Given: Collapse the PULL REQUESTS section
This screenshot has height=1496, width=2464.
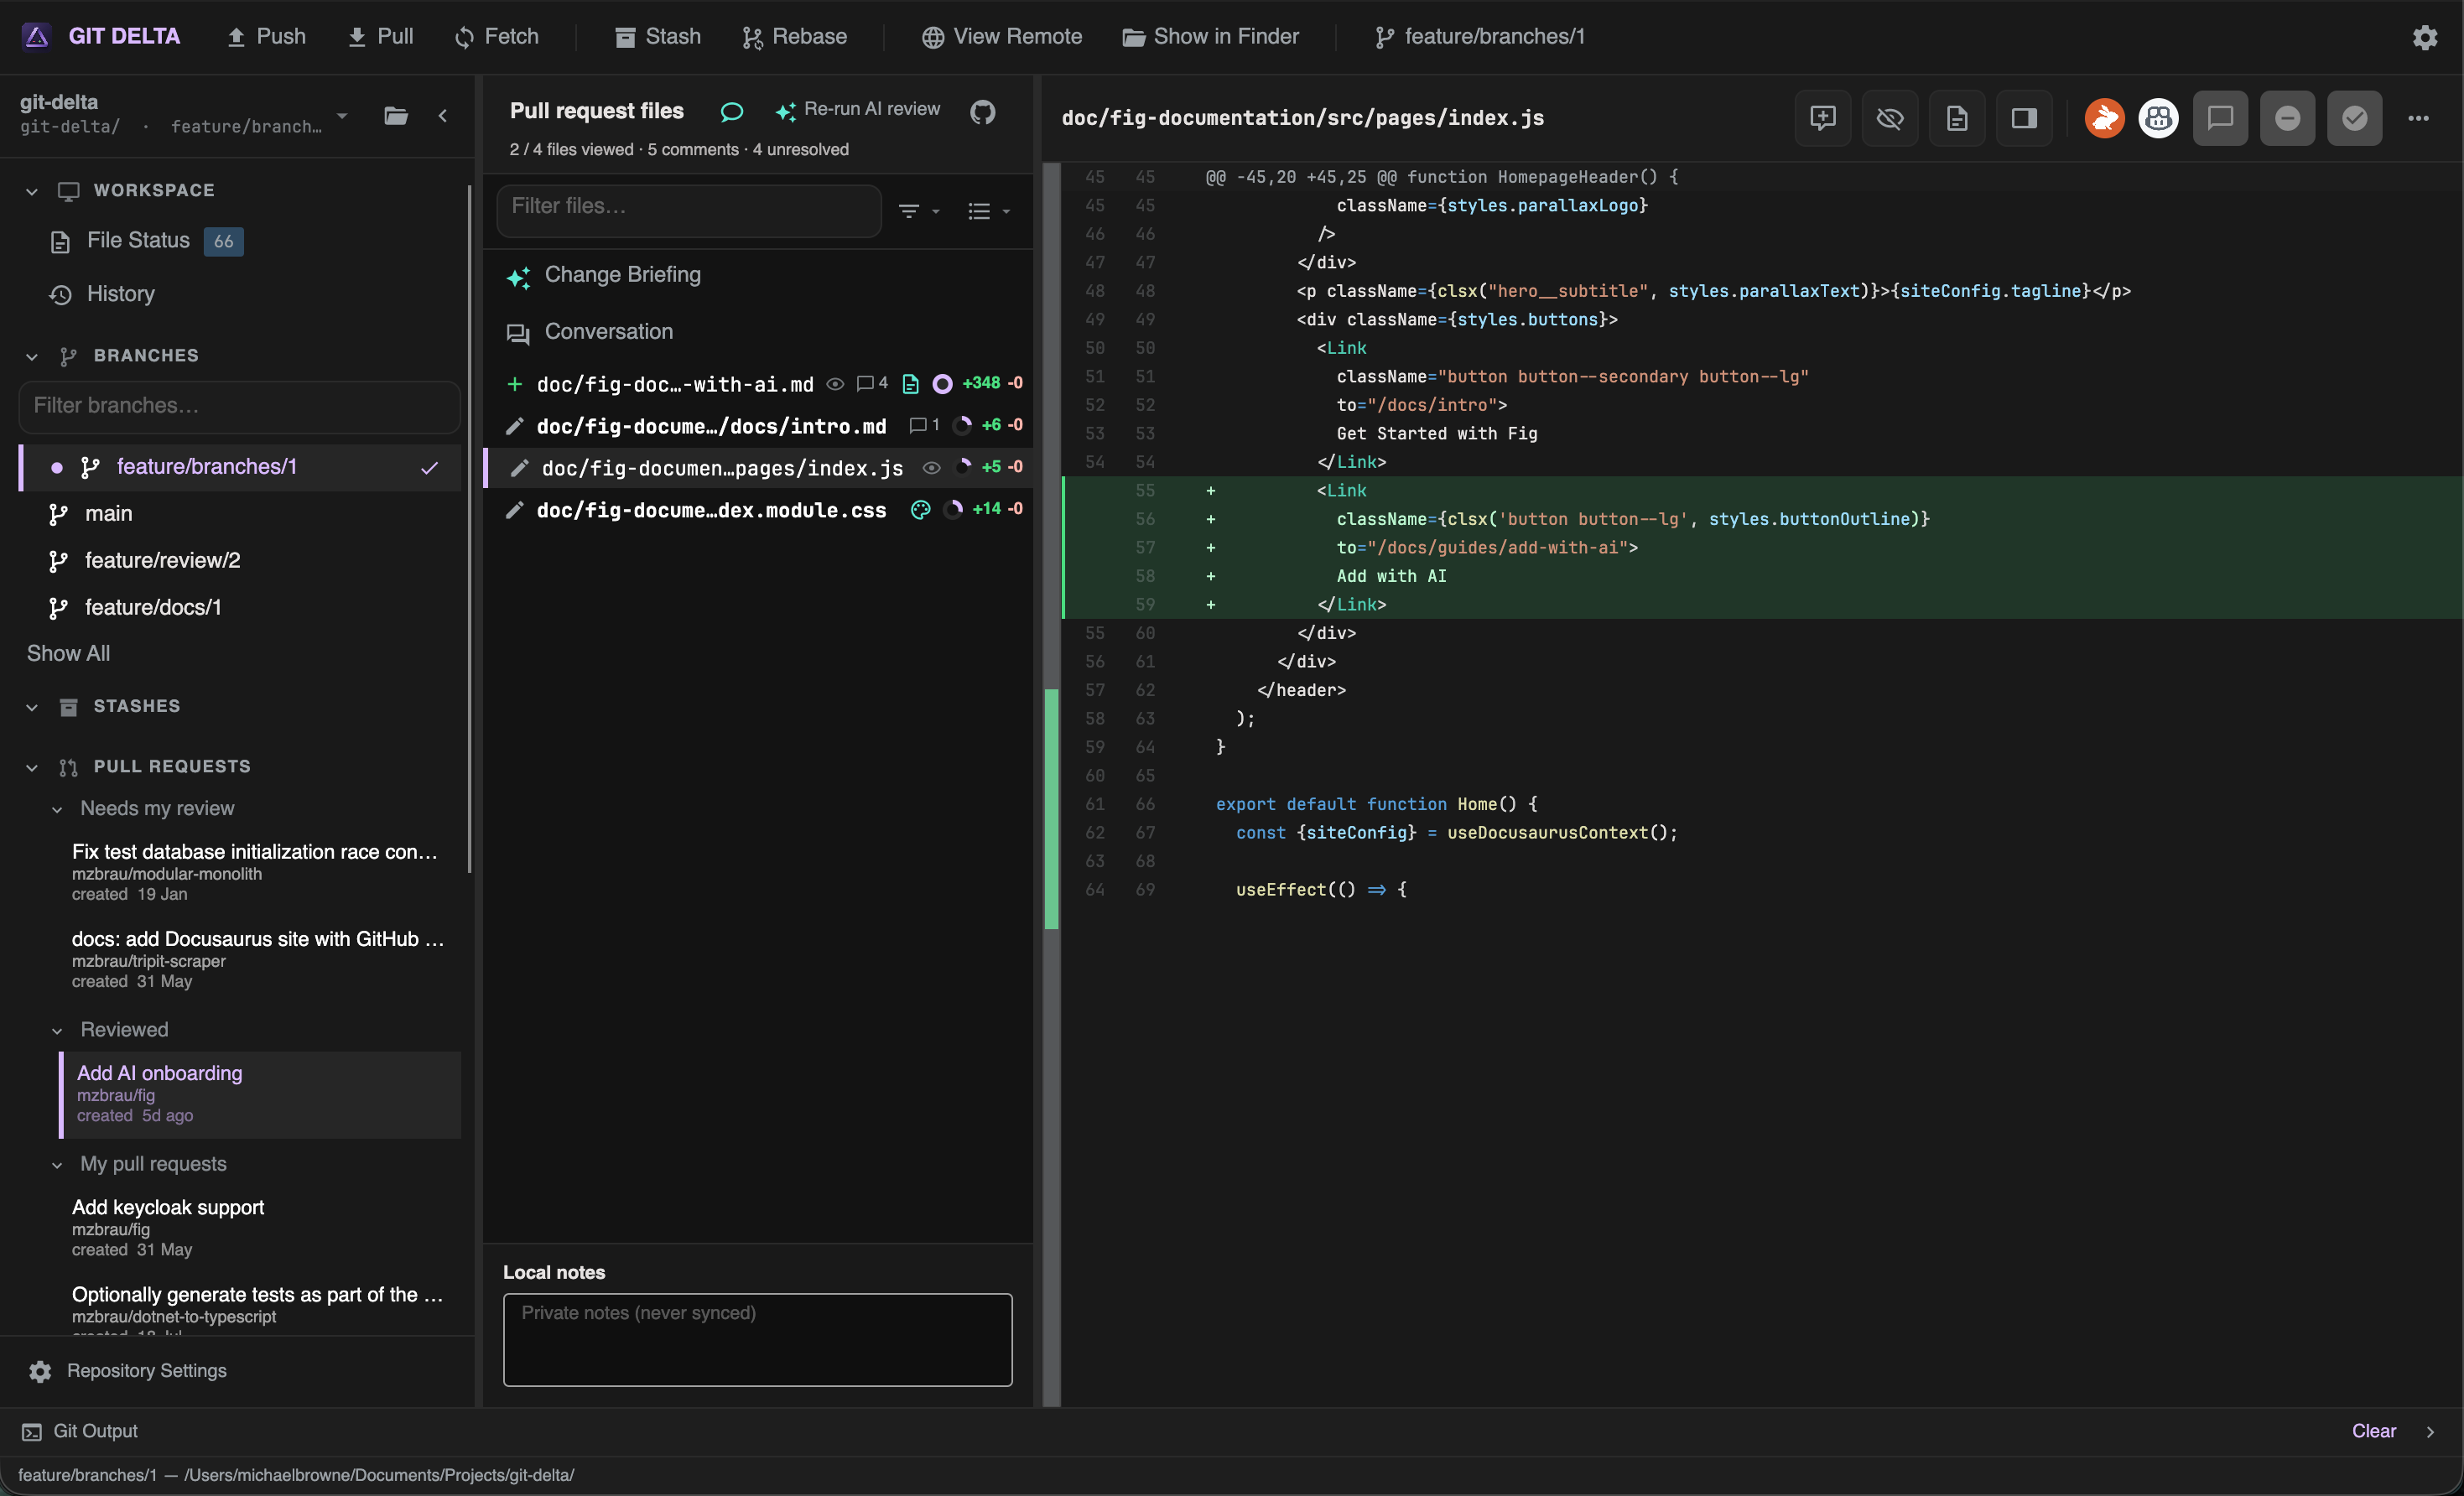Looking at the screenshot, I should coord(32,767).
